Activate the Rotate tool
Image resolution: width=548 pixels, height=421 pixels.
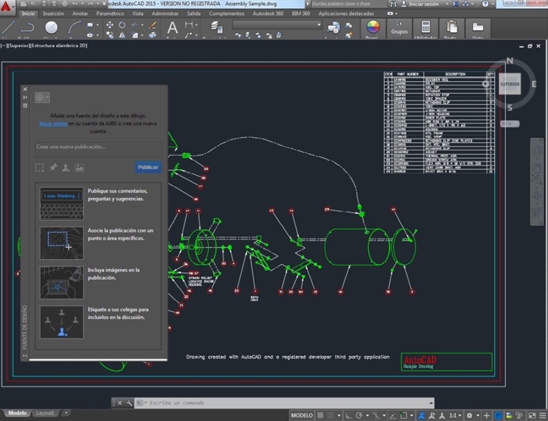[x=122, y=25]
